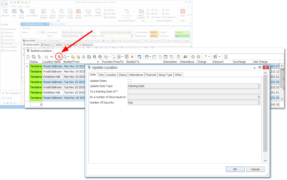Open Find Event in the Events sidebar
The width and height of the screenshot is (287, 180).
click(9, 33)
